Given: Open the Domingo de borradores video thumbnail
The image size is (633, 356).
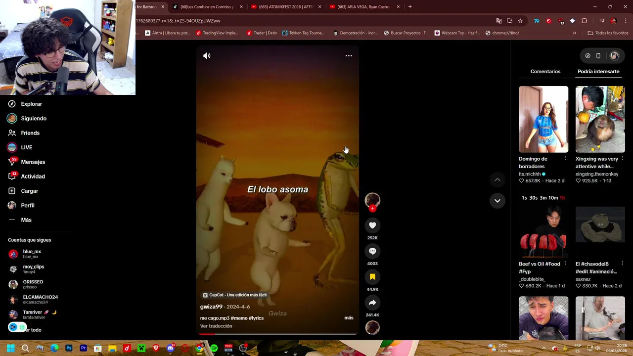Looking at the screenshot, I should 543,119.
